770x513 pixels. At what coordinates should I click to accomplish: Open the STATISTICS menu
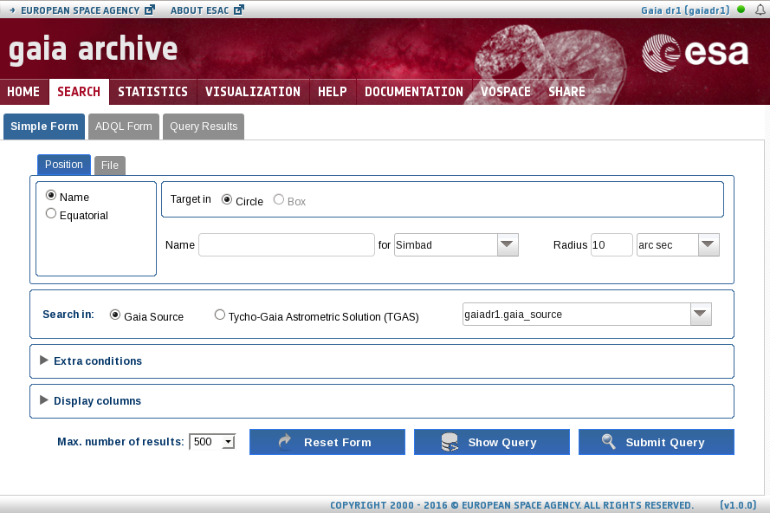pyautogui.click(x=152, y=92)
